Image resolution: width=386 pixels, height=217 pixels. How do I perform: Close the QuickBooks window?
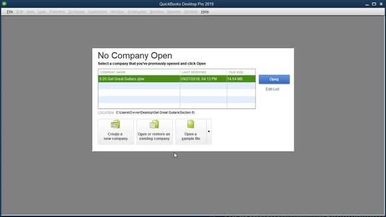click(x=381, y=4)
